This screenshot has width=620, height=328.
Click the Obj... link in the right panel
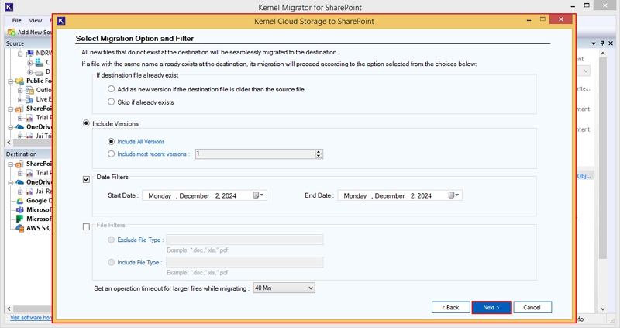pos(584,176)
